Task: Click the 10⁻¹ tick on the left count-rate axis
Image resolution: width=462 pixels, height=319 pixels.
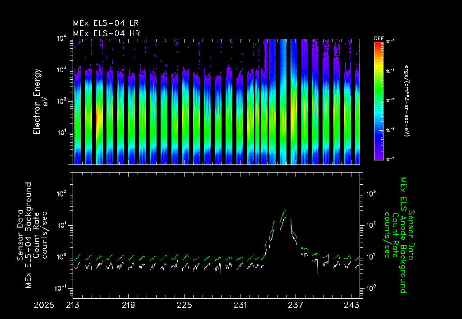Action: [x=61, y=288]
